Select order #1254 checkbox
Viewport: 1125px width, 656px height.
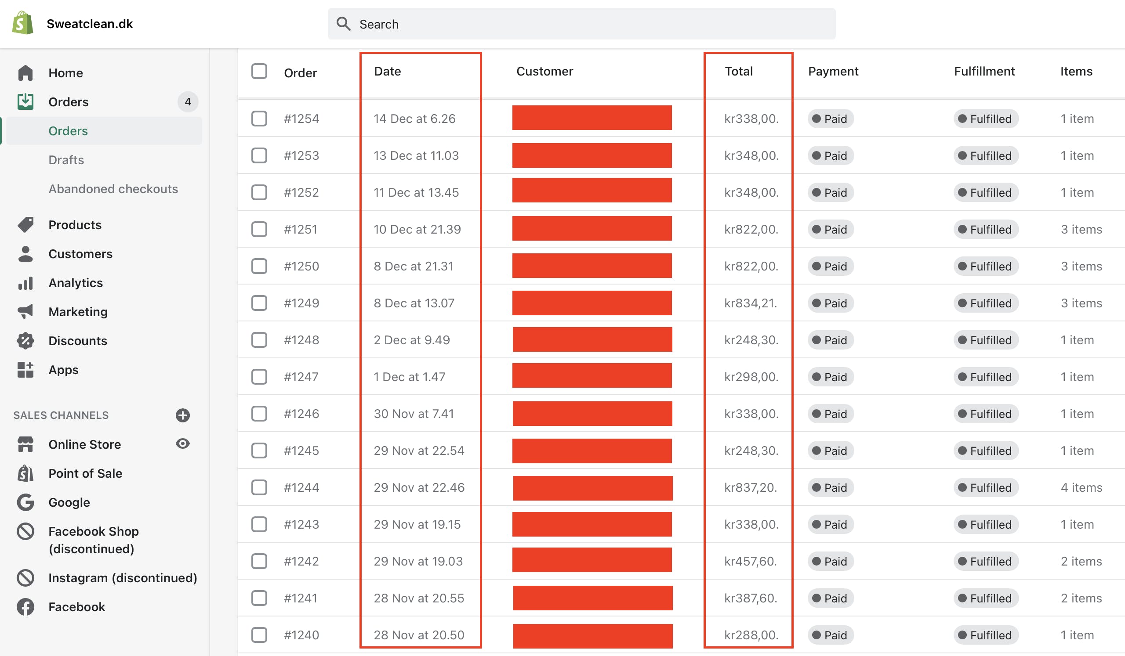pyautogui.click(x=259, y=119)
